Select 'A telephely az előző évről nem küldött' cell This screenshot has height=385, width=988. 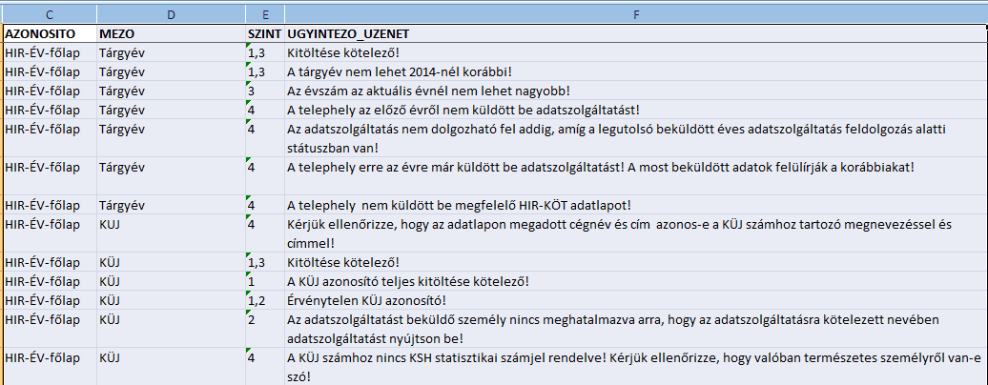[x=636, y=109]
